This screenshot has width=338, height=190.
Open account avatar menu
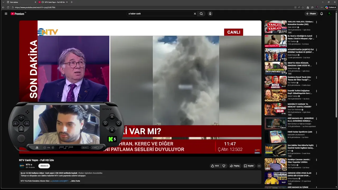tap(330, 14)
